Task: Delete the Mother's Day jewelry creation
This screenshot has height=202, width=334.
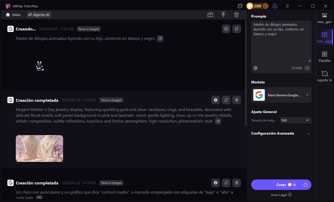Action: tap(237, 100)
